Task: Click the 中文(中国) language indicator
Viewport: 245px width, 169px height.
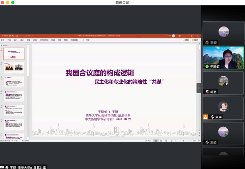Action: coord(25,141)
